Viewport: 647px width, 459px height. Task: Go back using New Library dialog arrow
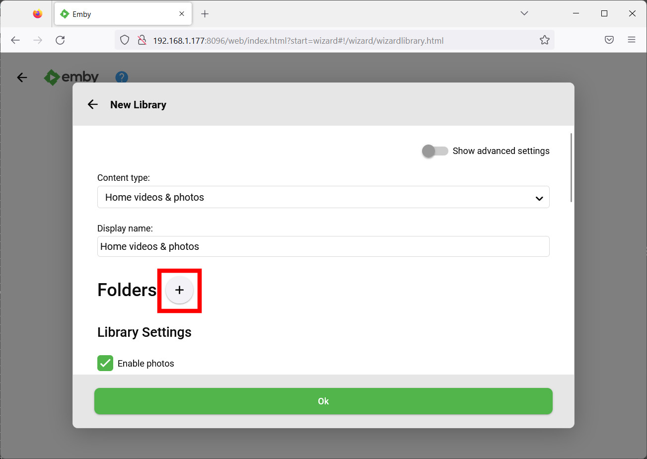click(92, 104)
